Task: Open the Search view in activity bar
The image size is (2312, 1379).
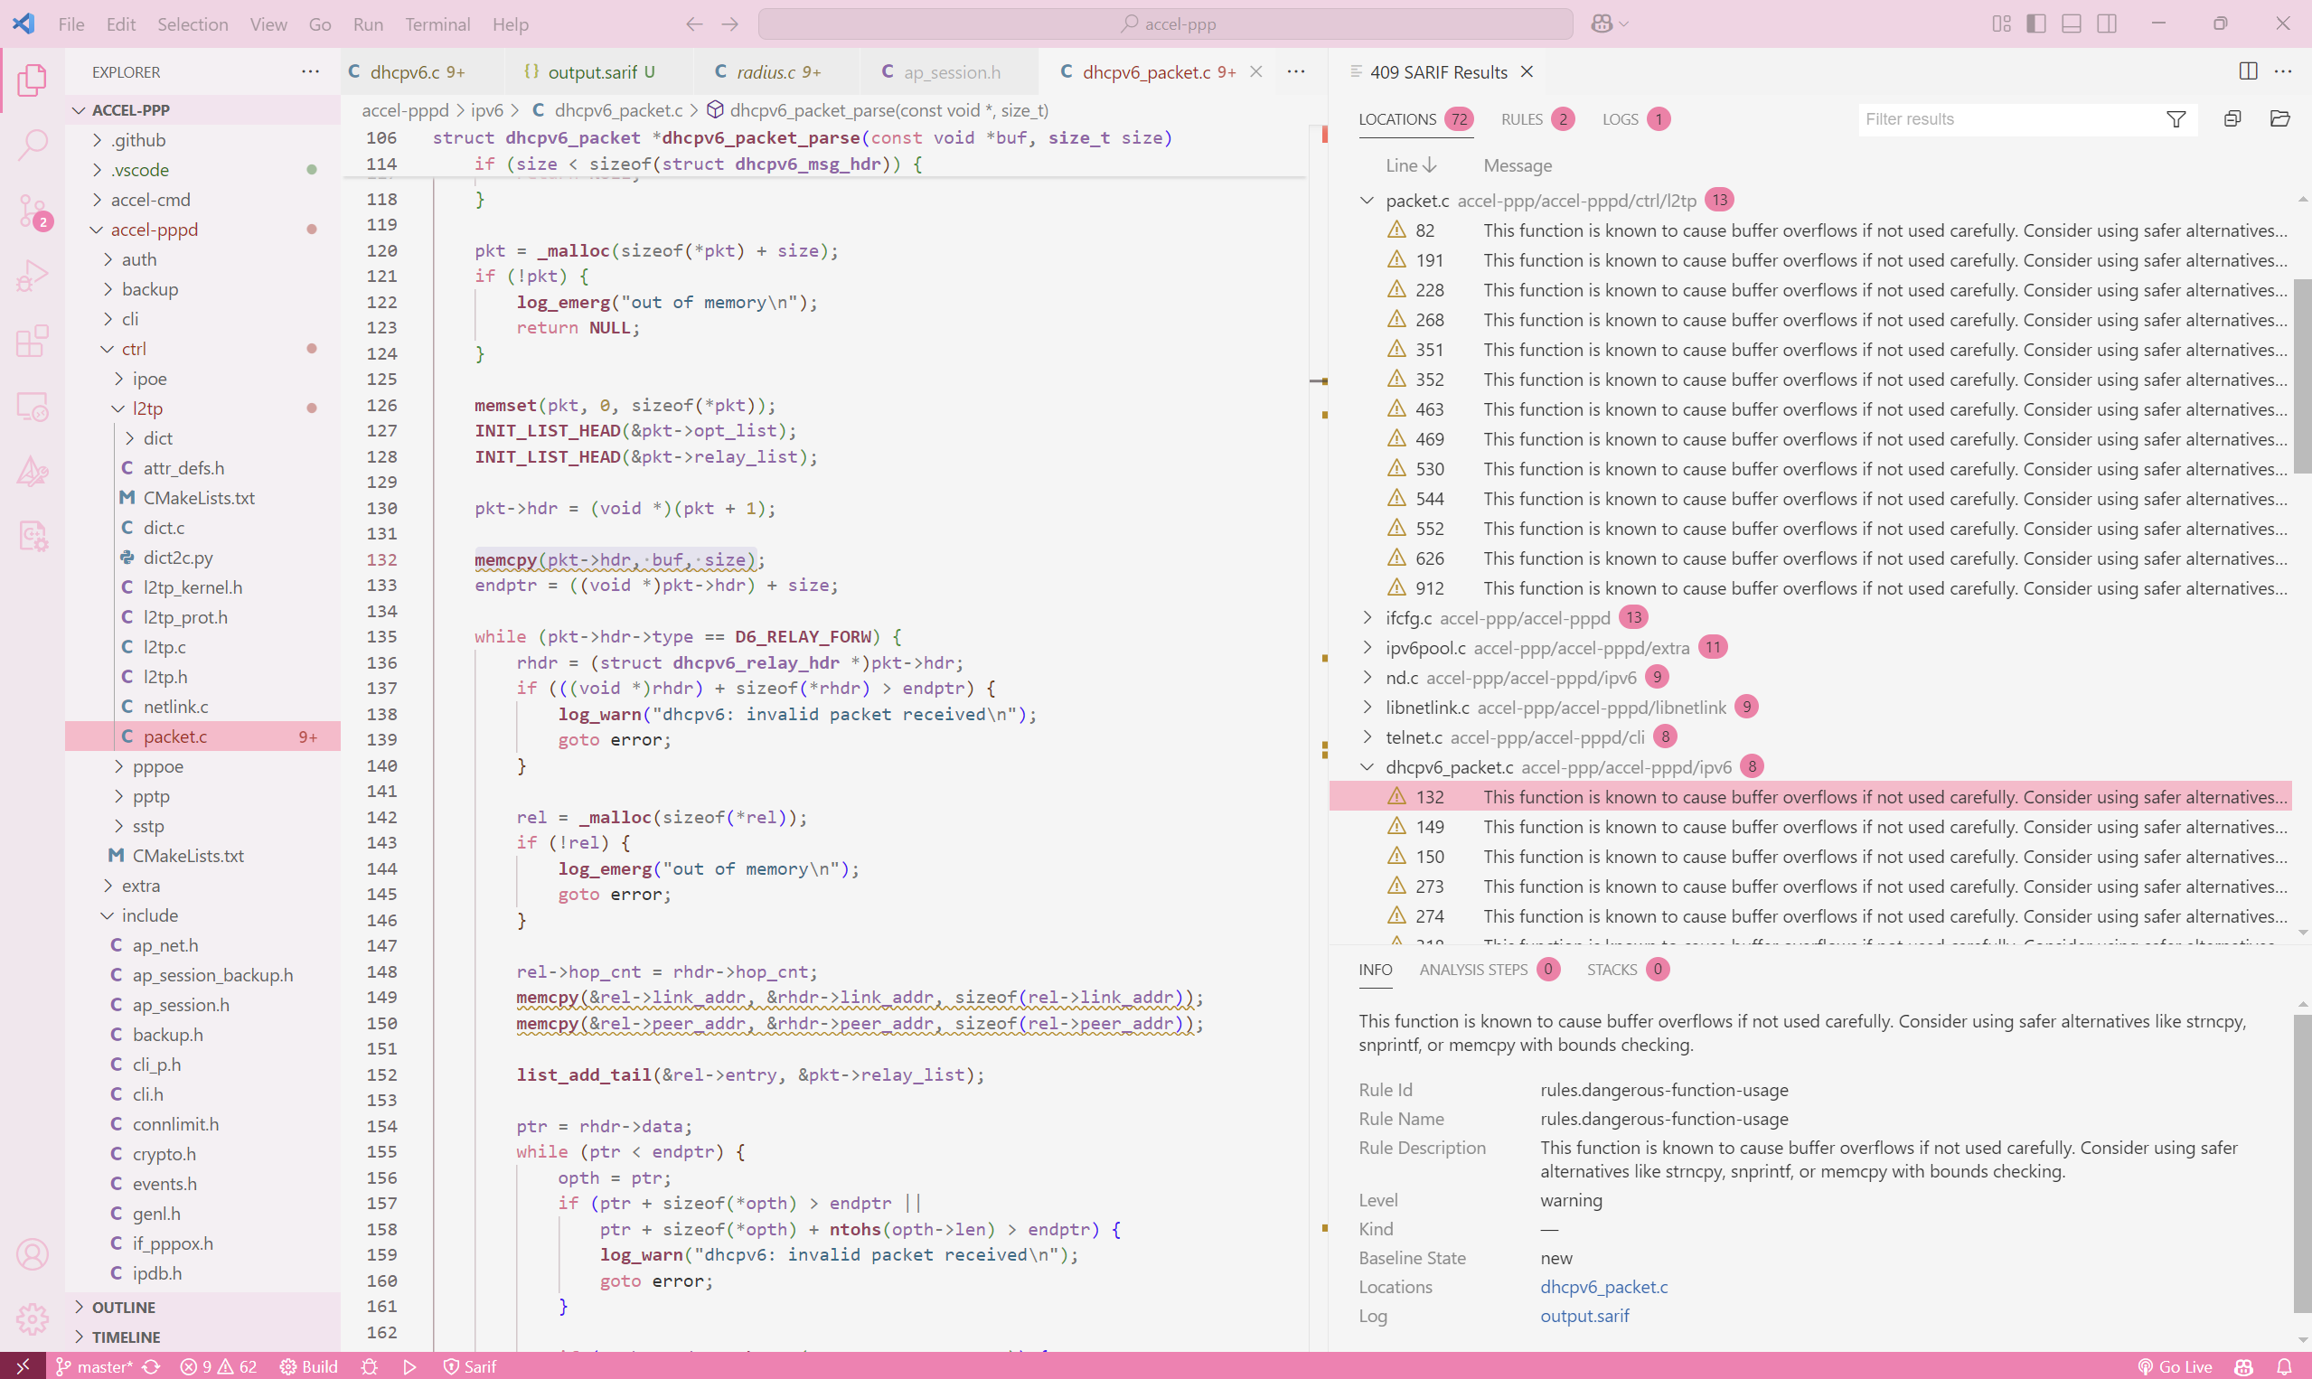Action: pos(33,144)
